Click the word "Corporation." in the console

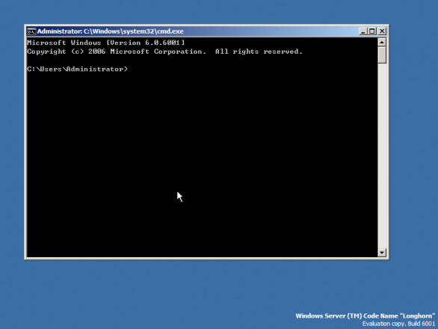(180, 52)
